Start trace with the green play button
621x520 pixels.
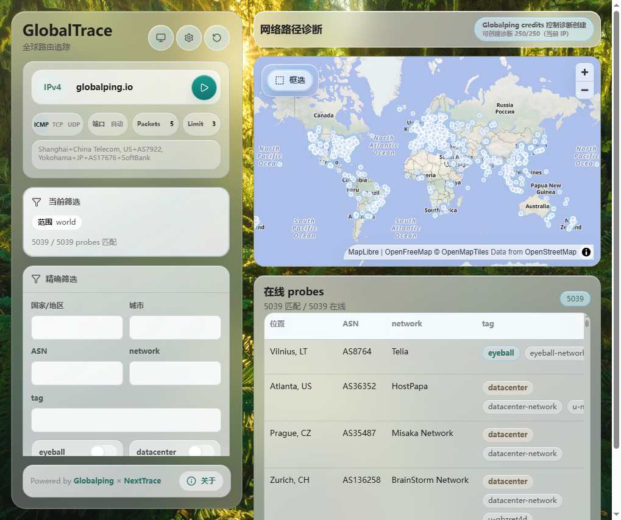pyautogui.click(x=204, y=88)
